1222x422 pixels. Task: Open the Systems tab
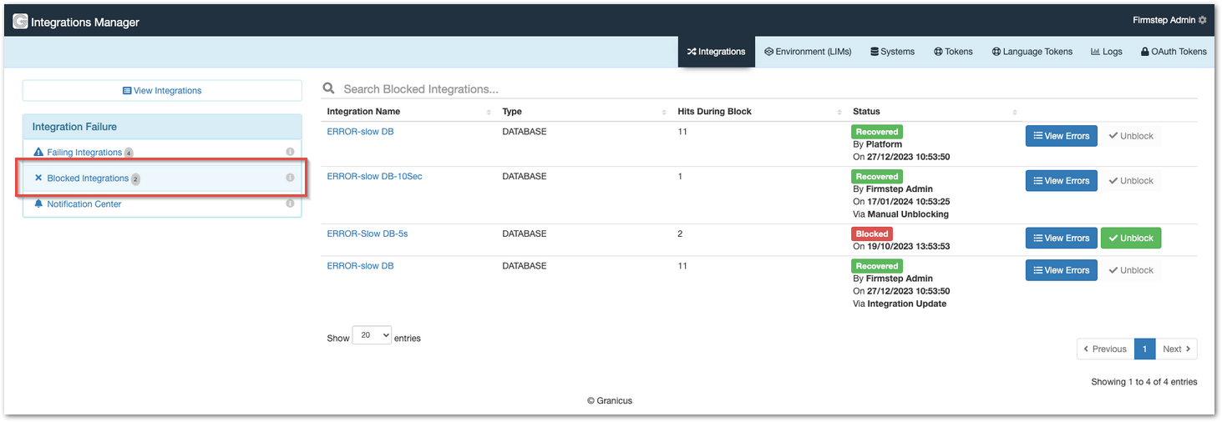click(892, 52)
